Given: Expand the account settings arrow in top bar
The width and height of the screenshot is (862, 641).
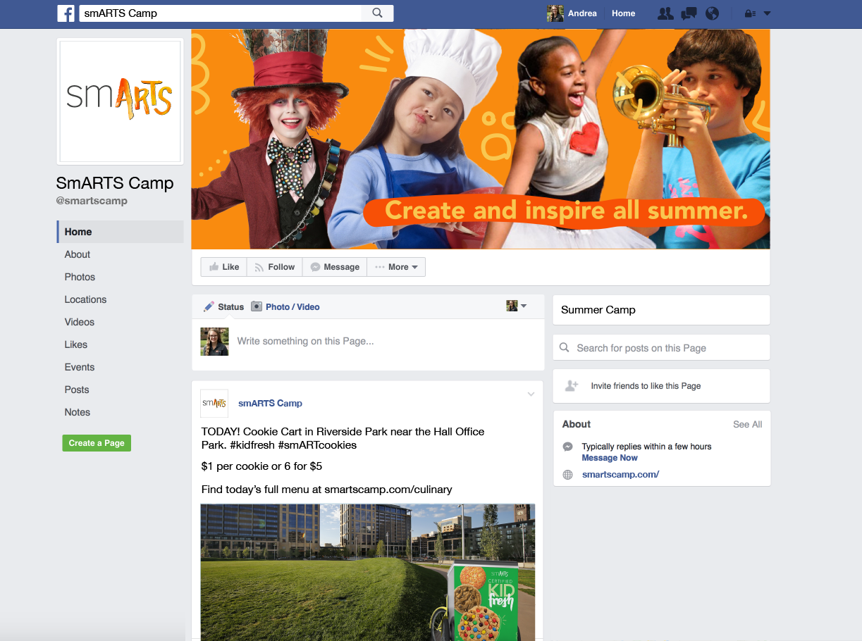Looking at the screenshot, I should tap(768, 13).
